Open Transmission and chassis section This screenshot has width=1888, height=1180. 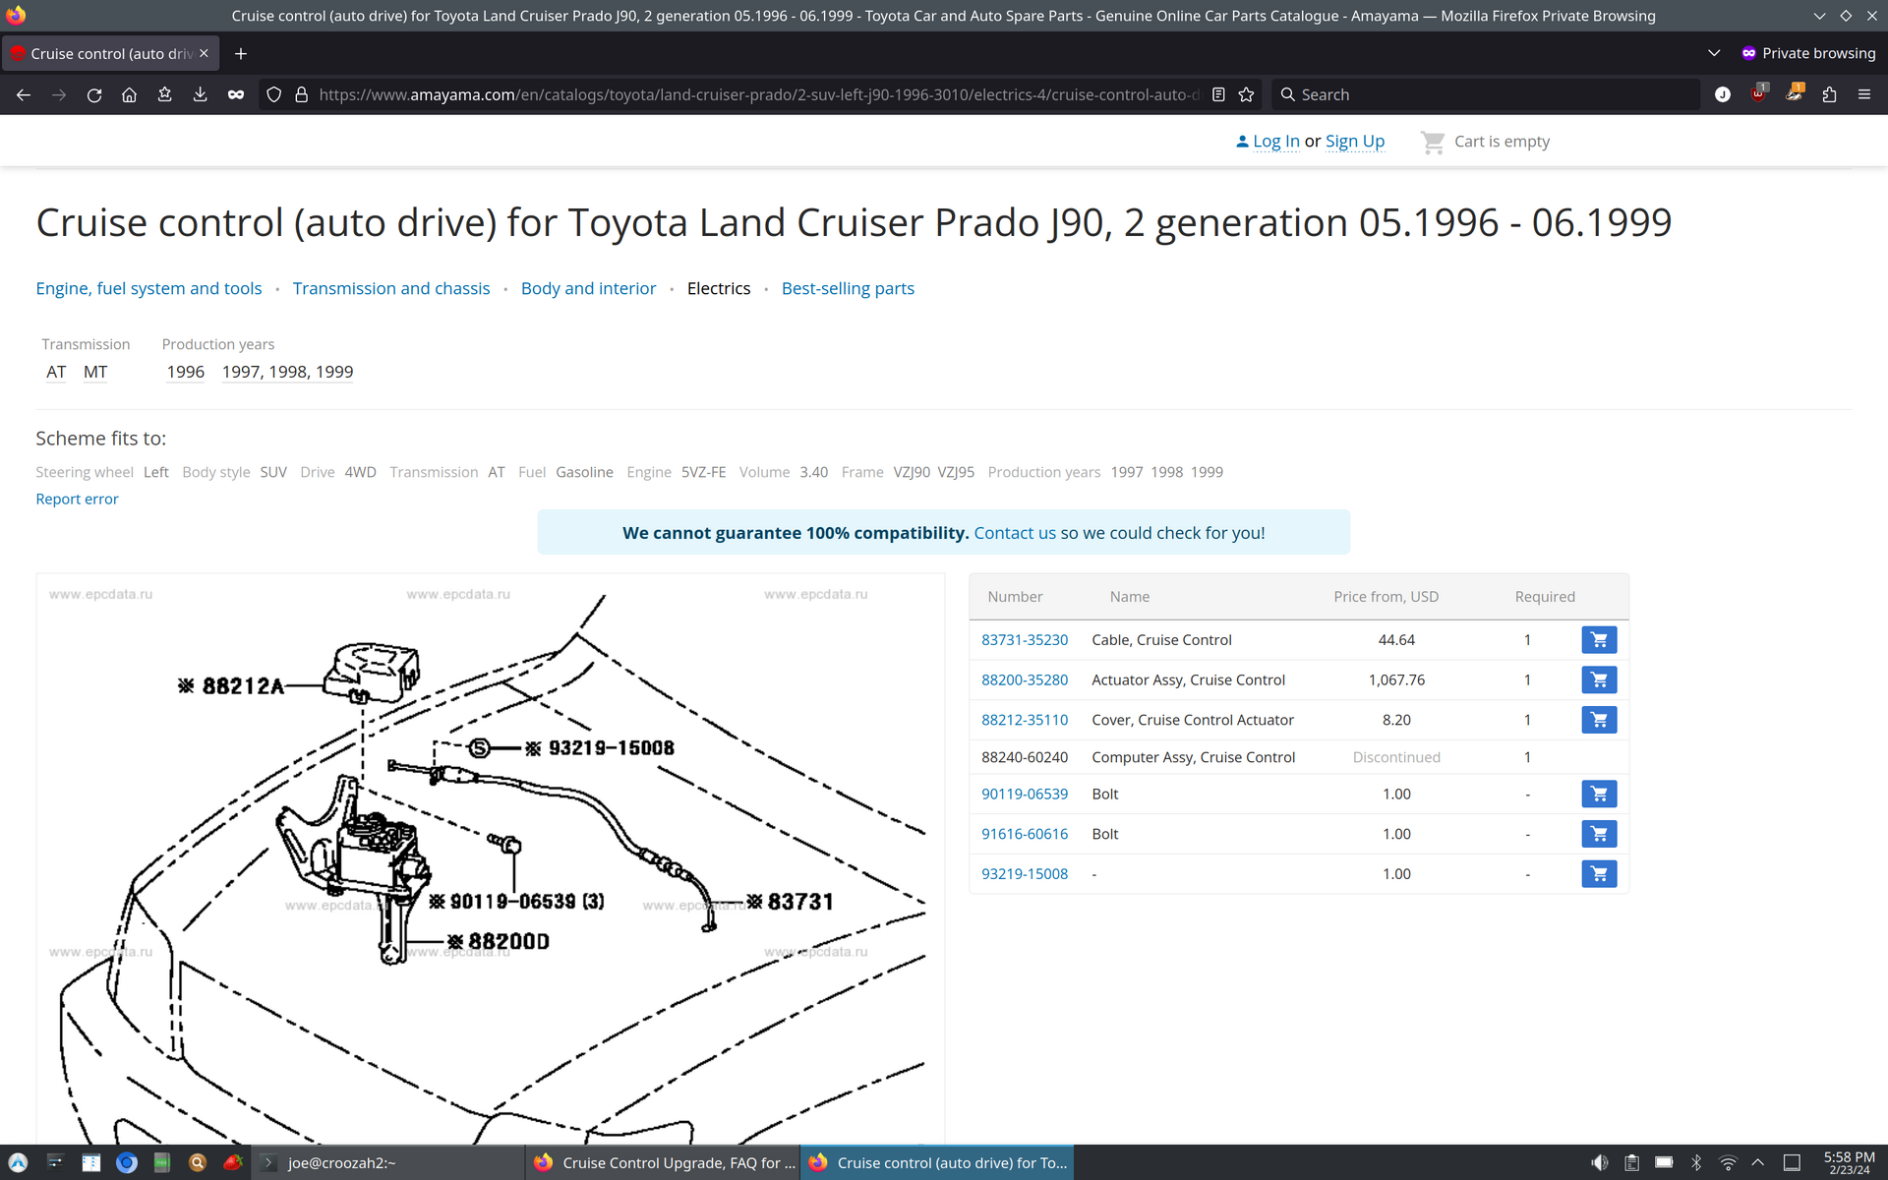(x=390, y=288)
